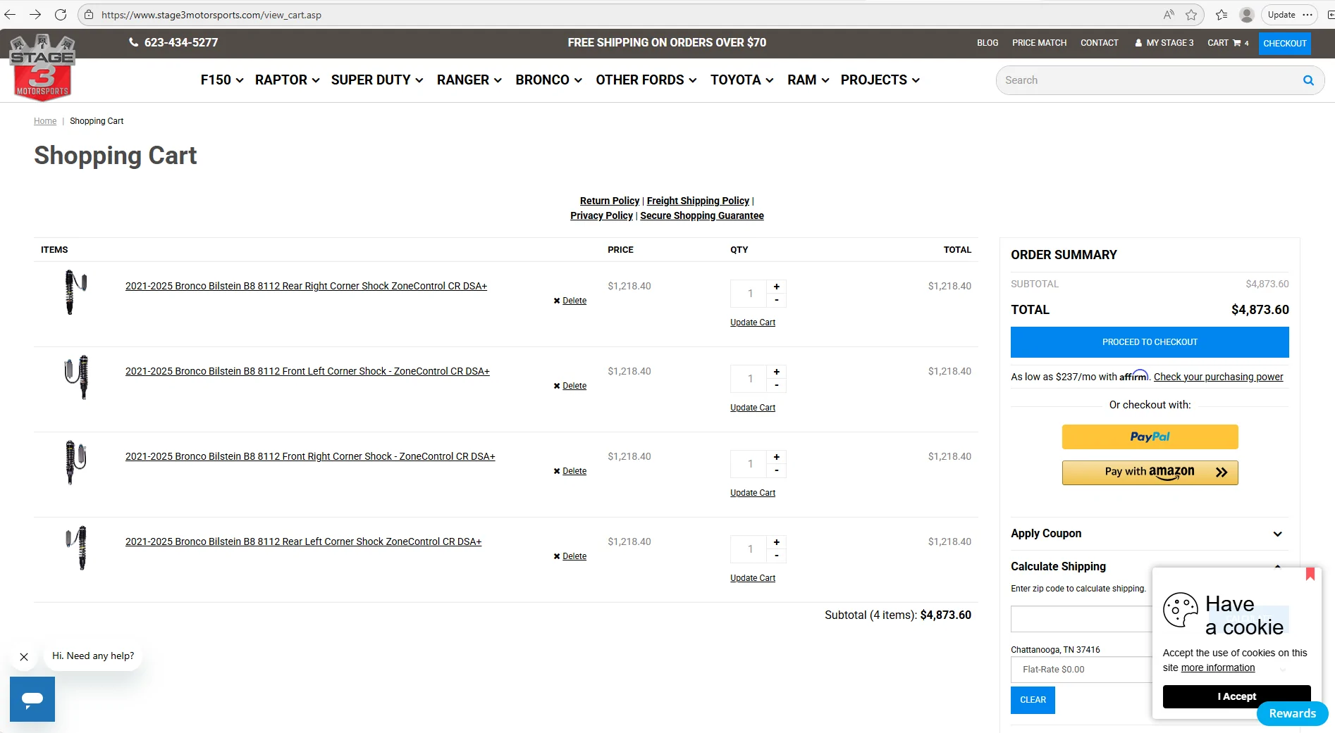The image size is (1335, 733).
Task: Increase quantity of Front Right Corner Shock
Action: click(x=776, y=457)
